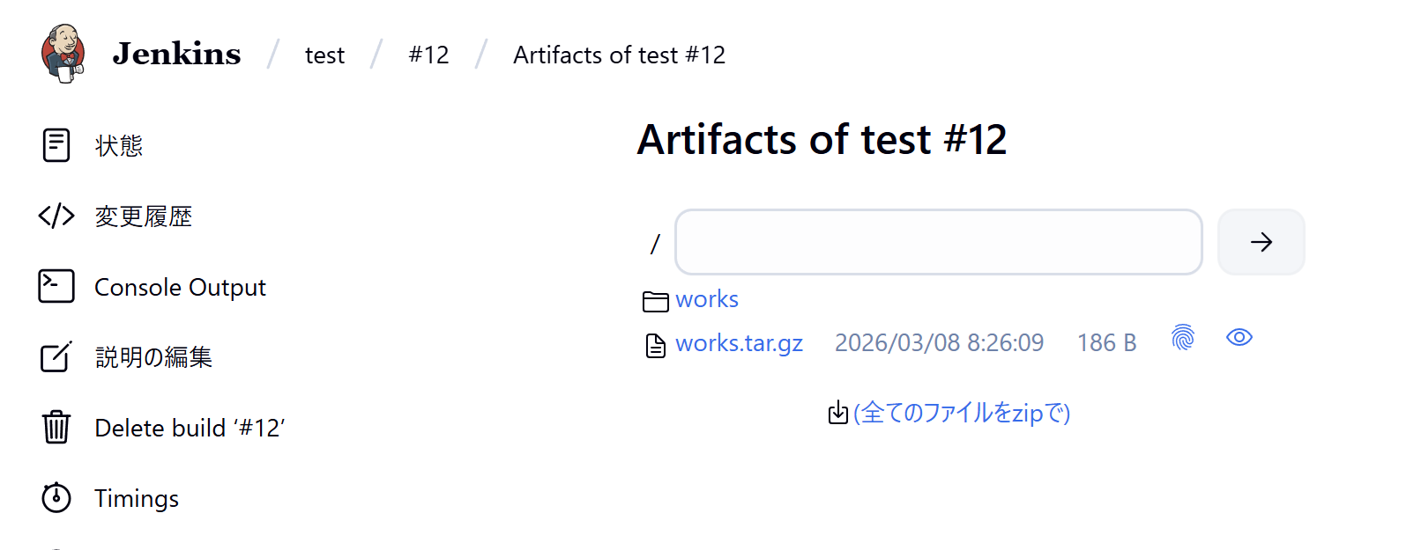Focus the artifact path input field
Image resolution: width=1406 pixels, height=550 pixels.
(x=938, y=242)
